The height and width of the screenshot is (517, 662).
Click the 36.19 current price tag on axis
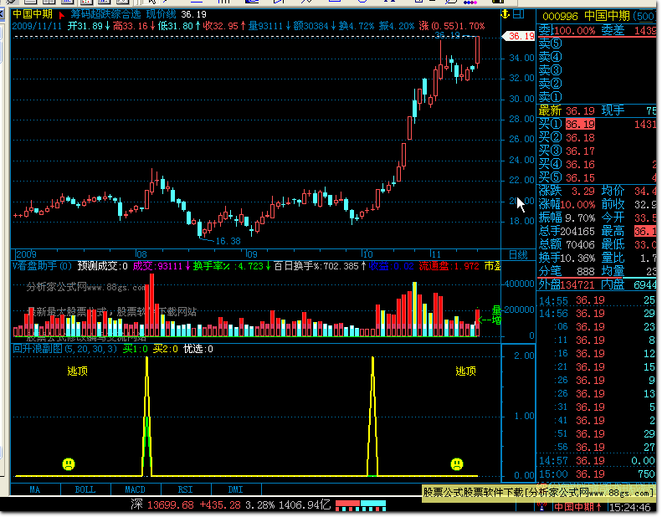pos(519,36)
